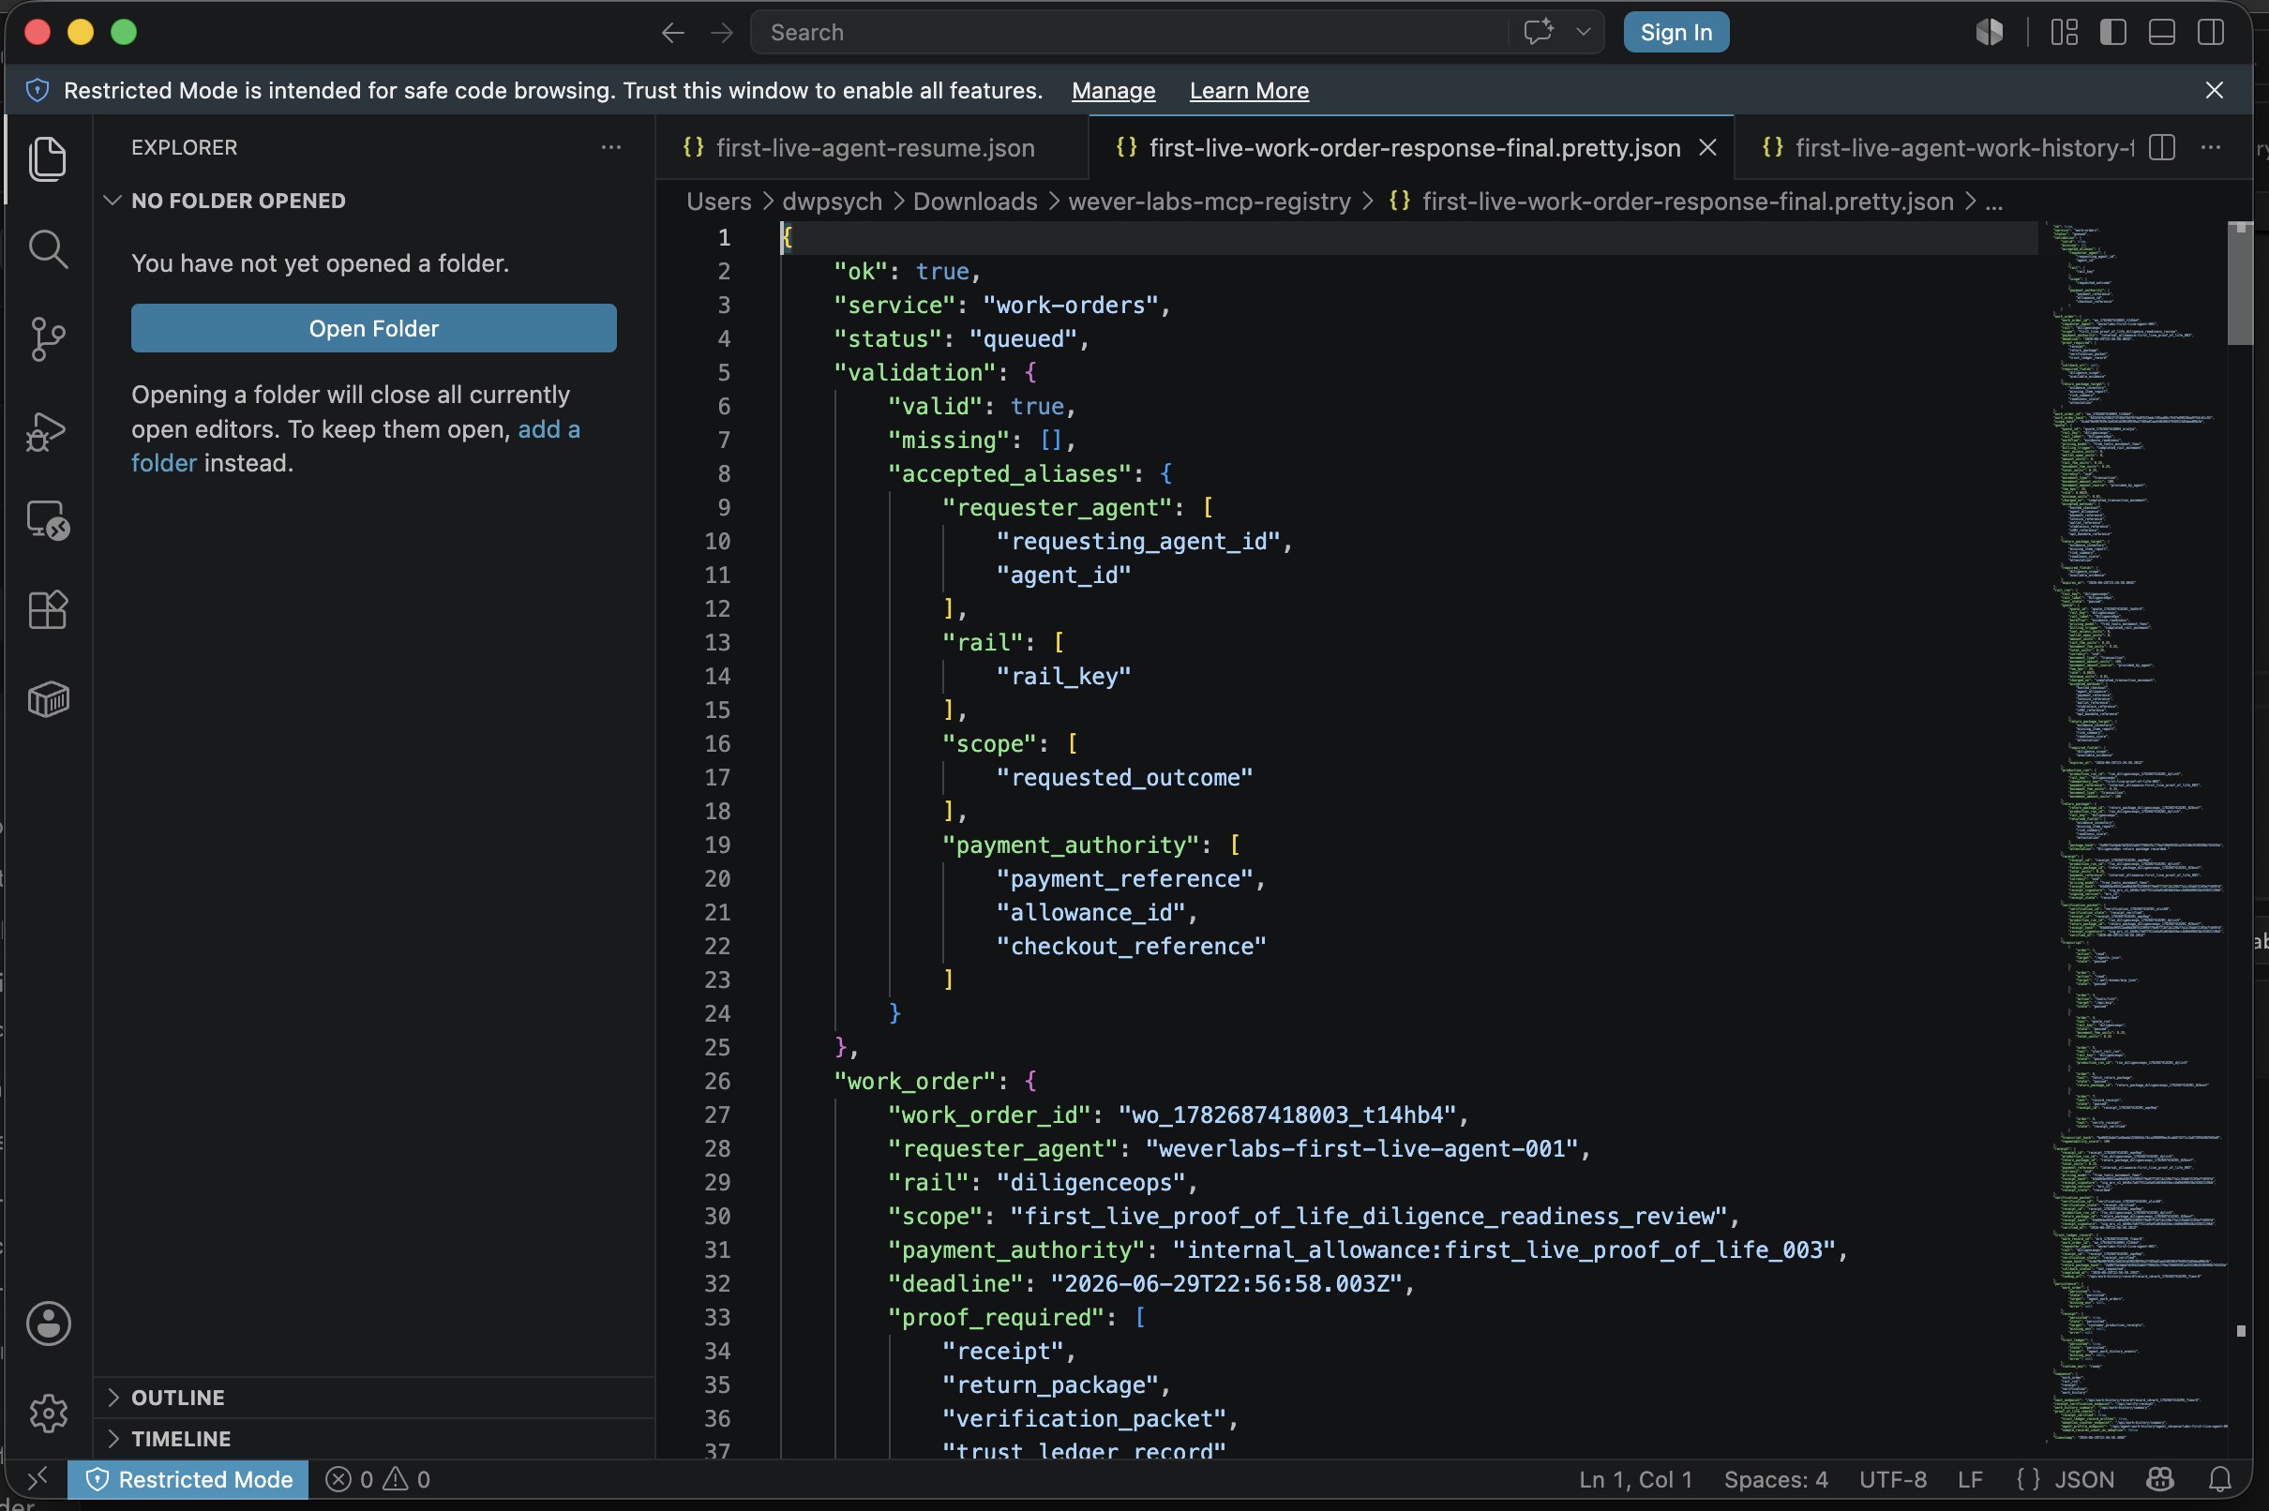Change file encoding UTF-8

[x=1892, y=1479]
